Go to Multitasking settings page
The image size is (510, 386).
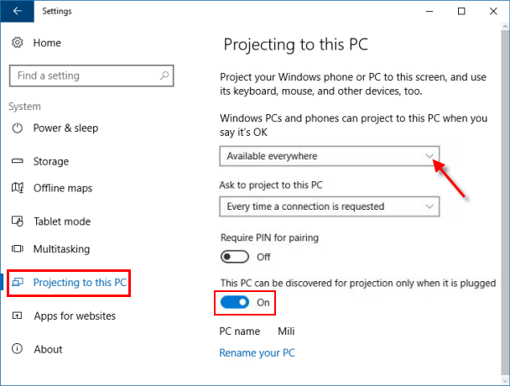pos(61,249)
